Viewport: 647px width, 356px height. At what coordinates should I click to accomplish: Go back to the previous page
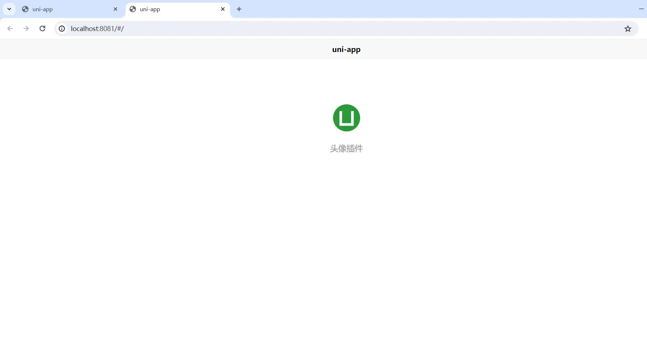[x=10, y=29]
